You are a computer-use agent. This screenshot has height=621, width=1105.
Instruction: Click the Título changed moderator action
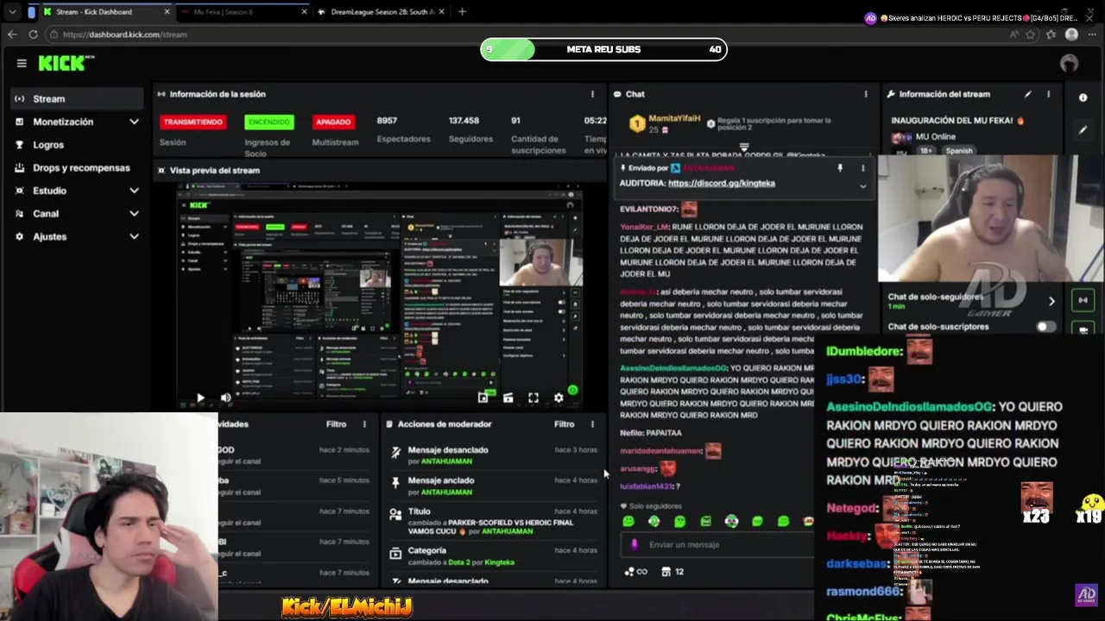click(x=493, y=521)
